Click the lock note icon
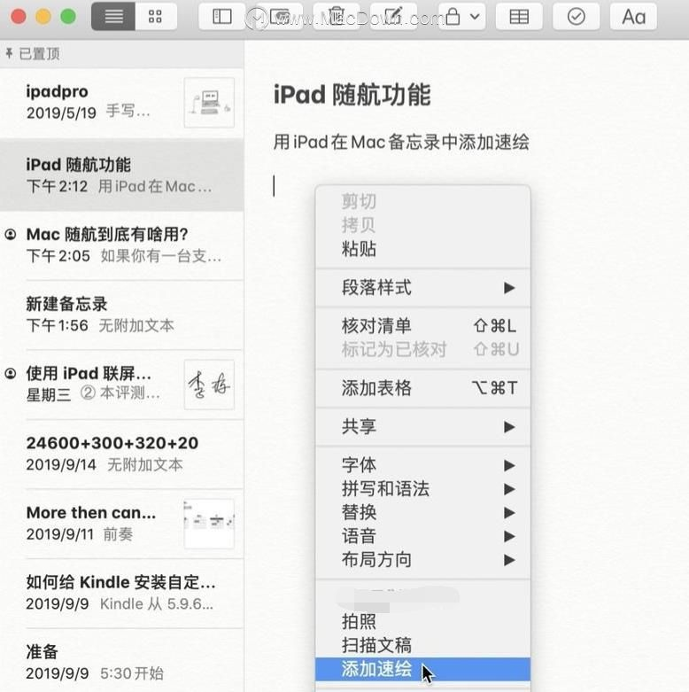Image resolution: width=689 pixels, height=692 pixels. [x=453, y=17]
